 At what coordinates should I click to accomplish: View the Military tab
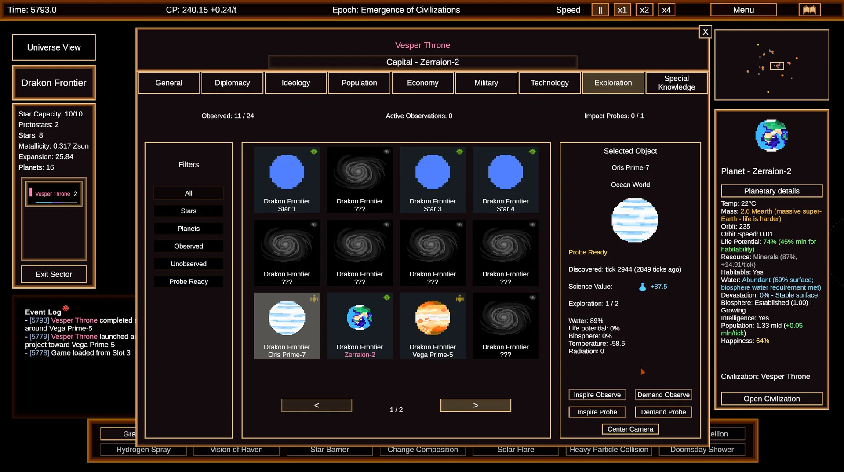(x=486, y=83)
